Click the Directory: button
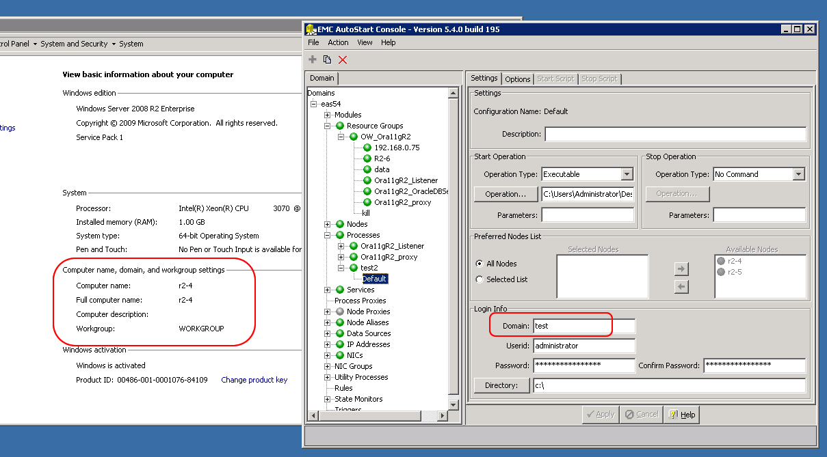Image resolution: width=827 pixels, height=457 pixels. click(x=501, y=385)
